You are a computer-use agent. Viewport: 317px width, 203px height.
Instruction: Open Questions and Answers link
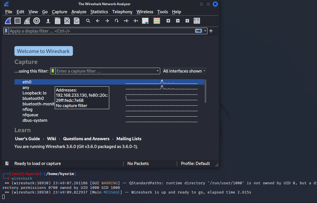coord(86,139)
